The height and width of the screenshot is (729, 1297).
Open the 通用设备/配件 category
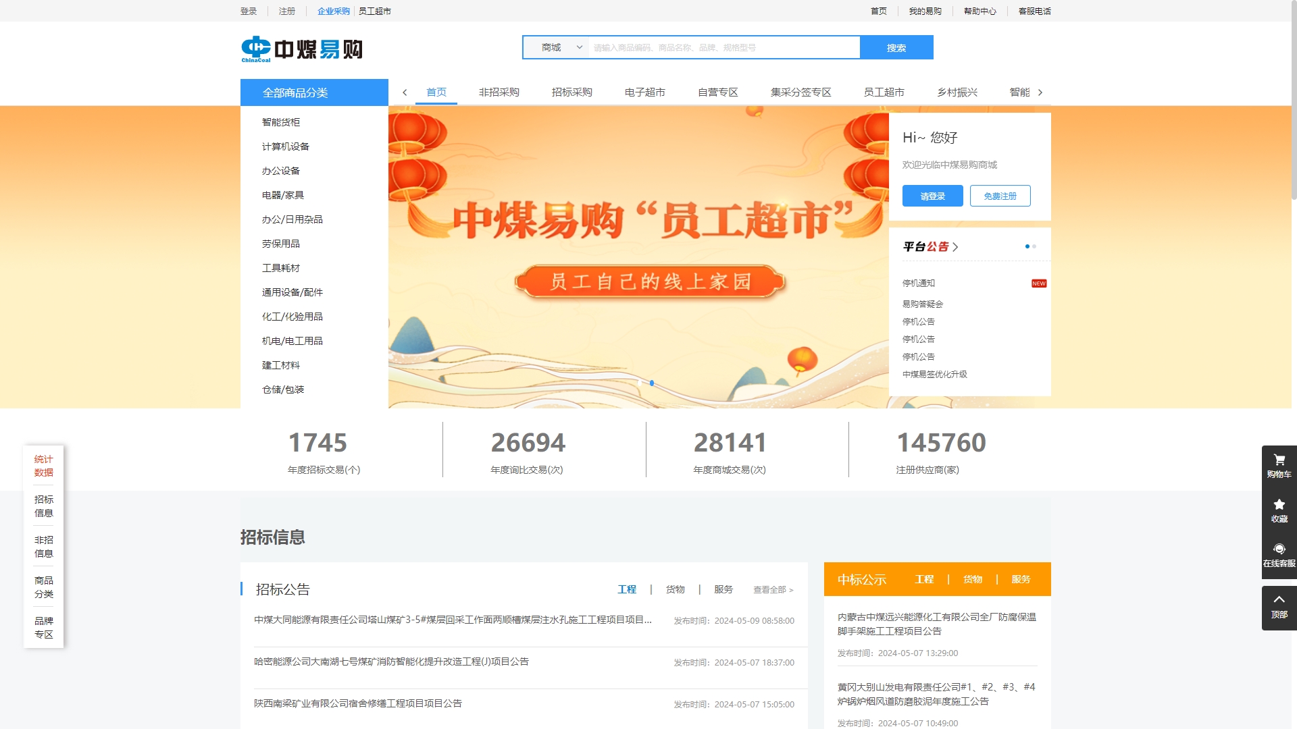coord(293,292)
